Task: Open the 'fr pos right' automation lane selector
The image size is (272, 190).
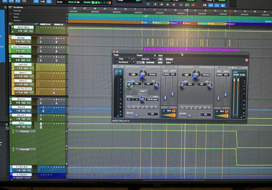Action: coord(25,149)
